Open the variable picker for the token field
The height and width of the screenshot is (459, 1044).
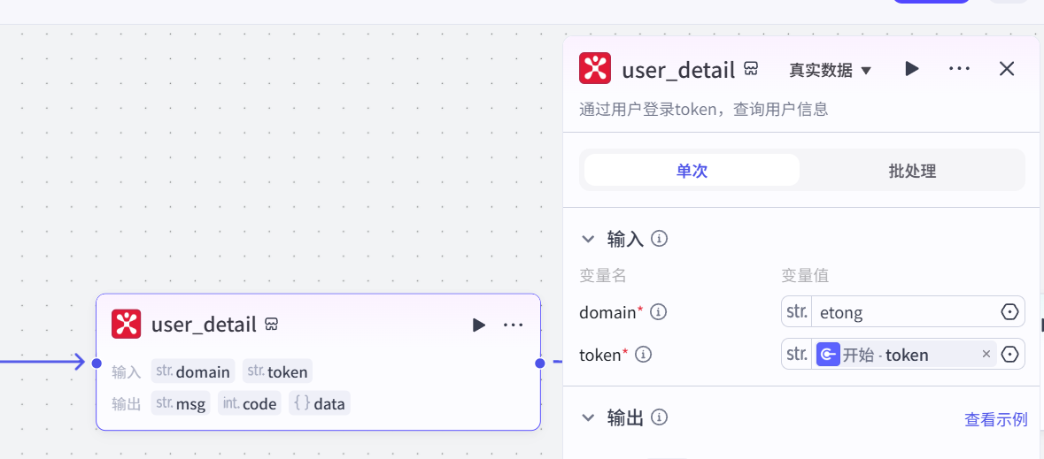pos(1009,355)
